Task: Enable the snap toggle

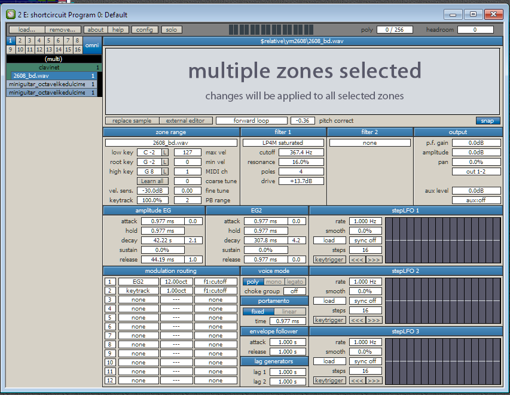Action: click(487, 120)
